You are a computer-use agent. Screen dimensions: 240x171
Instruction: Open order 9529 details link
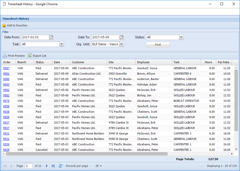pyautogui.click(x=6, y=149)
